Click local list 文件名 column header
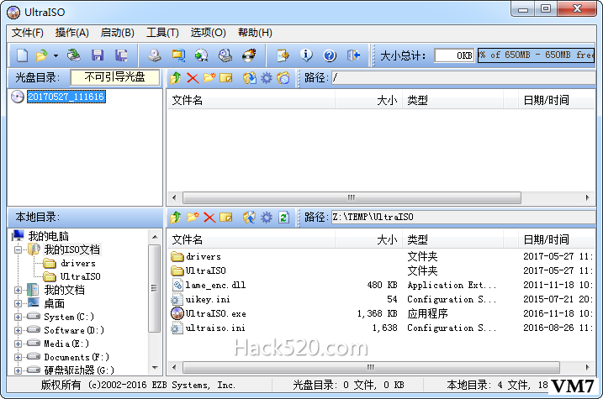 251,240
